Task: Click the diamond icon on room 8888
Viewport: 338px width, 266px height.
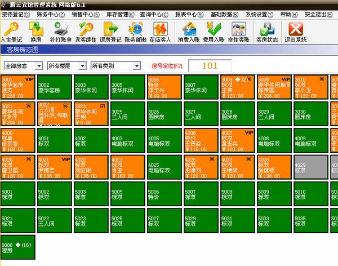Action: [18, 245]
